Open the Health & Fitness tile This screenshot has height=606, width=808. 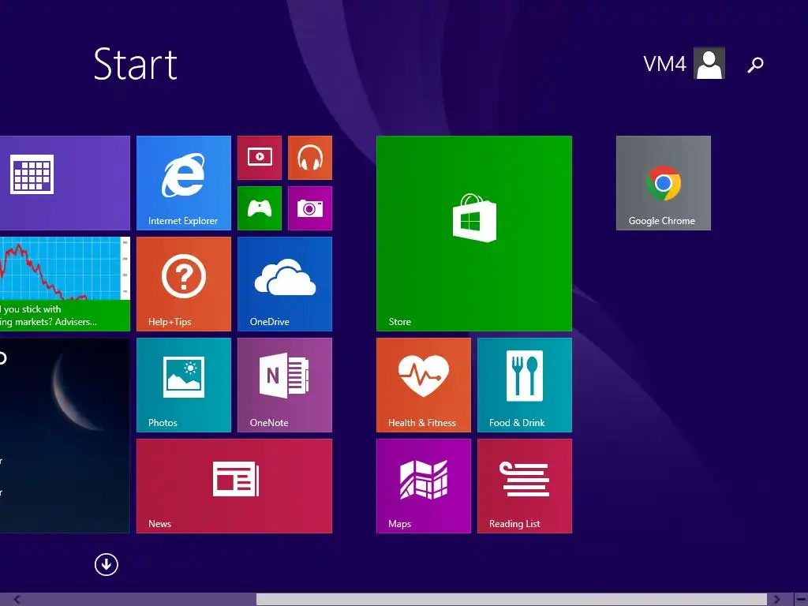424,385
